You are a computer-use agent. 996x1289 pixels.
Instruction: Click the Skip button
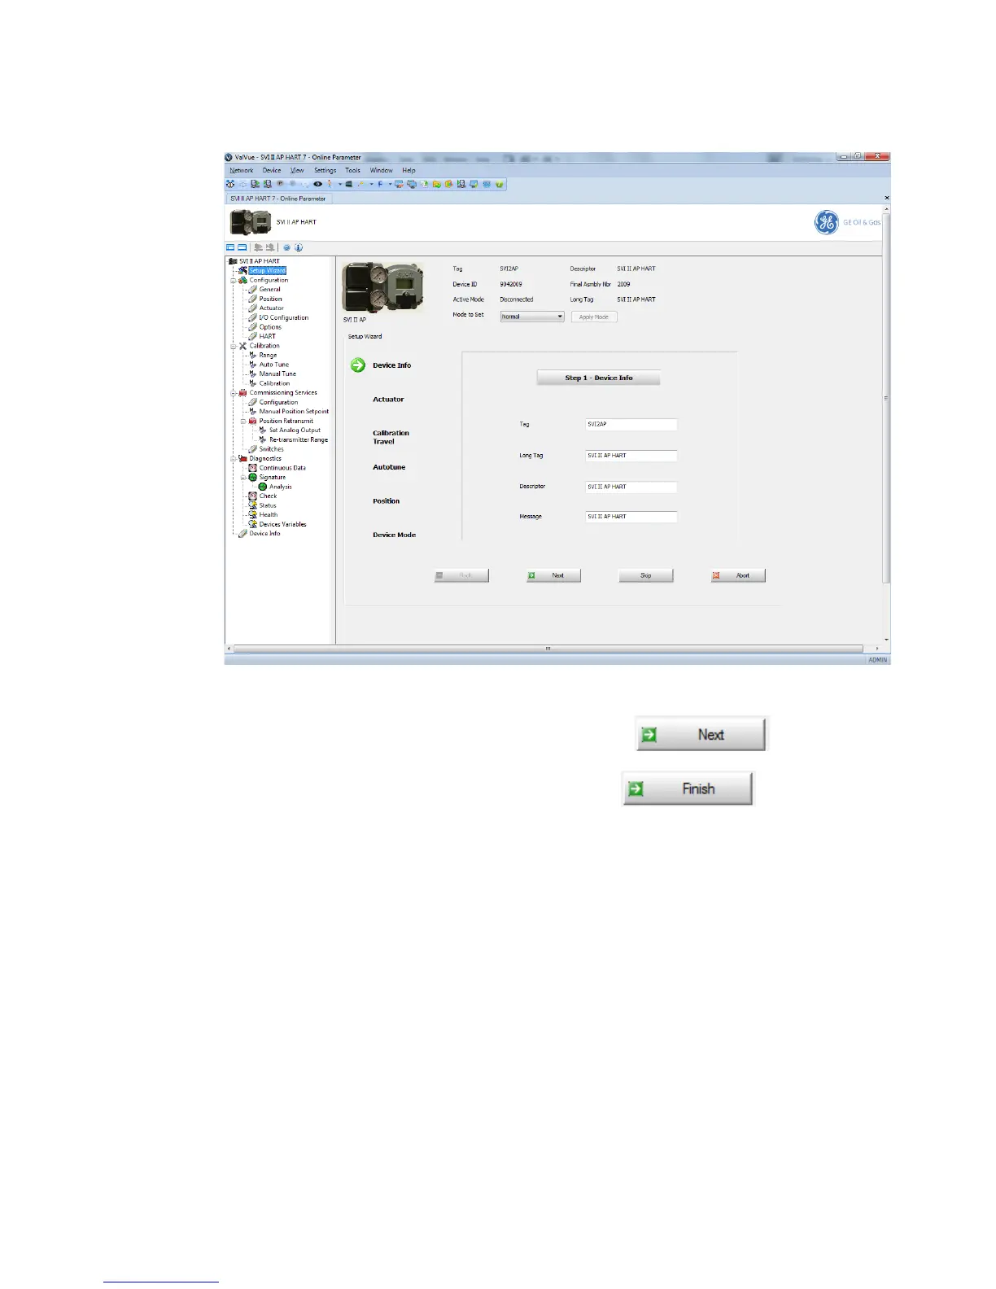click(x=646, y=575)
